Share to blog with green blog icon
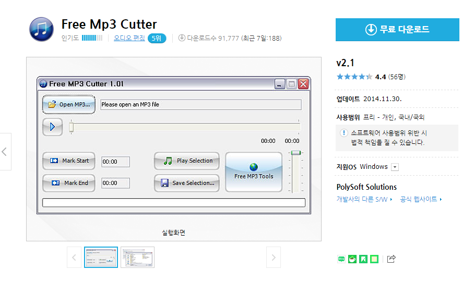This screenshot has height=294, width=474. point(341,259)
